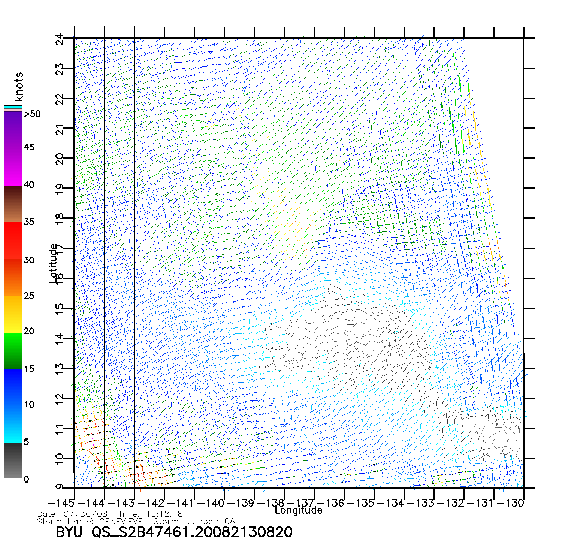Click the Date 07/30/08 text
Image resolution: width=562 pixels, height=555 pixels.
(x=72, y=514)
